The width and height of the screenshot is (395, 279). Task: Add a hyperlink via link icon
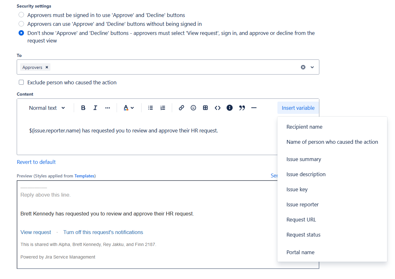[181, 108]
